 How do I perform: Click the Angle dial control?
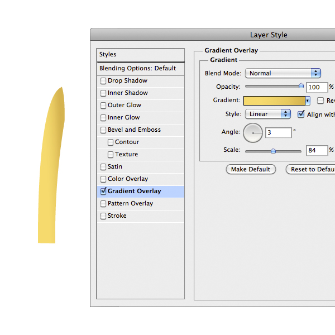(x=253, y=133)
